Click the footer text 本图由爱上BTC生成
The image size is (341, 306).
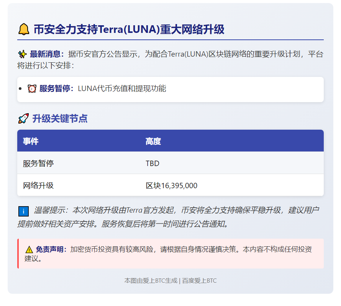pos(151,281)
